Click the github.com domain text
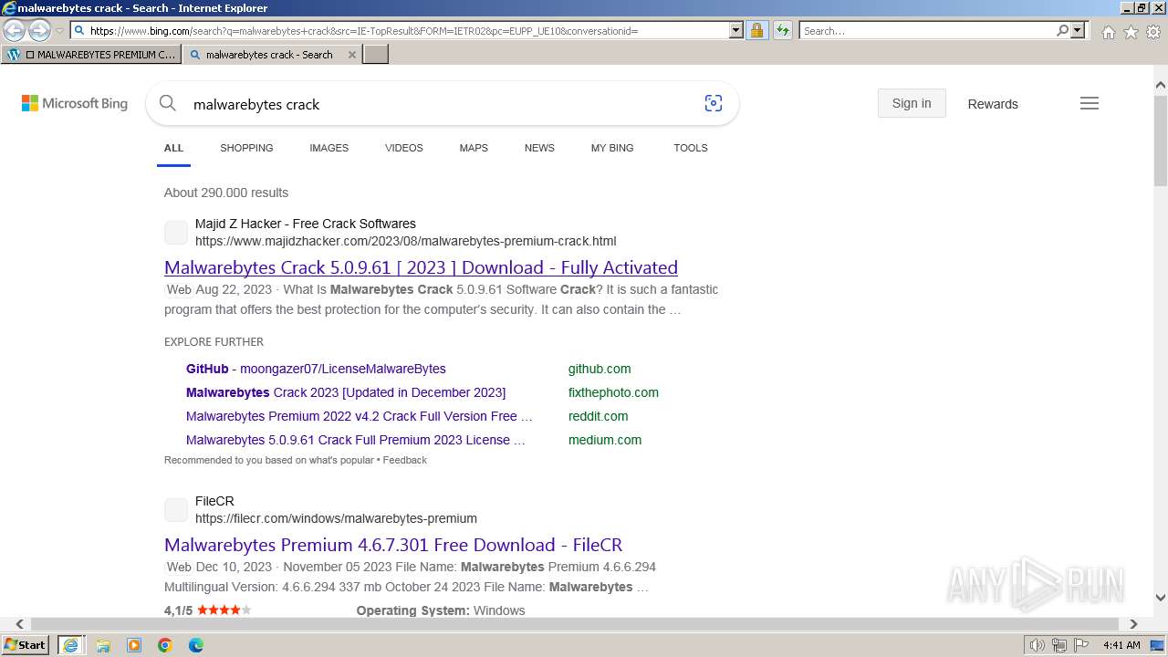The height and width of the screenshot is (657, 1168). (600, 369)
